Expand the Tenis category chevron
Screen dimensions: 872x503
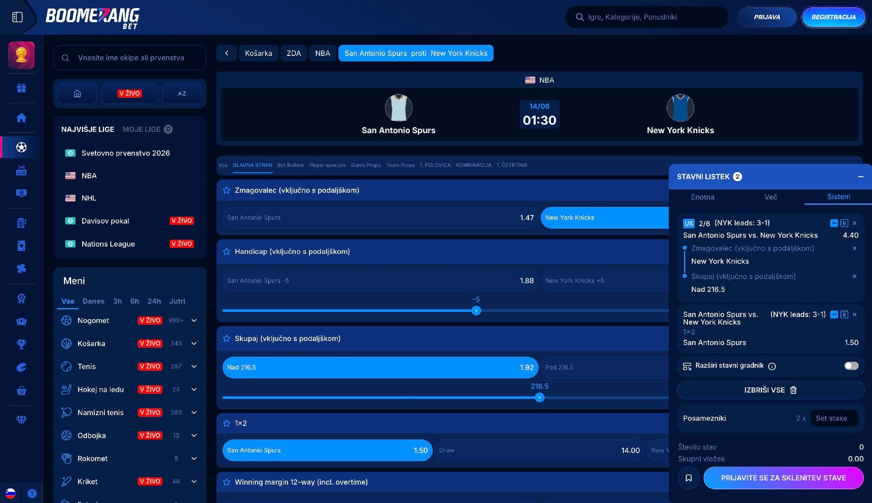(x=194, y=366)
